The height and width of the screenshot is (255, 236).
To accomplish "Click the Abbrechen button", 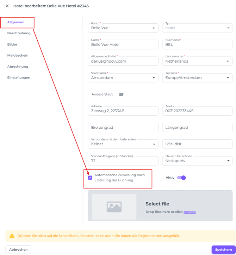I will tap(18, 250).
